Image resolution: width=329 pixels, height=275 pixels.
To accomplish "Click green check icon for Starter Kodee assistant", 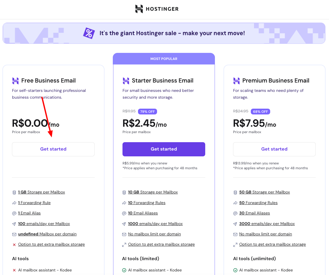I will coord(124,270).
